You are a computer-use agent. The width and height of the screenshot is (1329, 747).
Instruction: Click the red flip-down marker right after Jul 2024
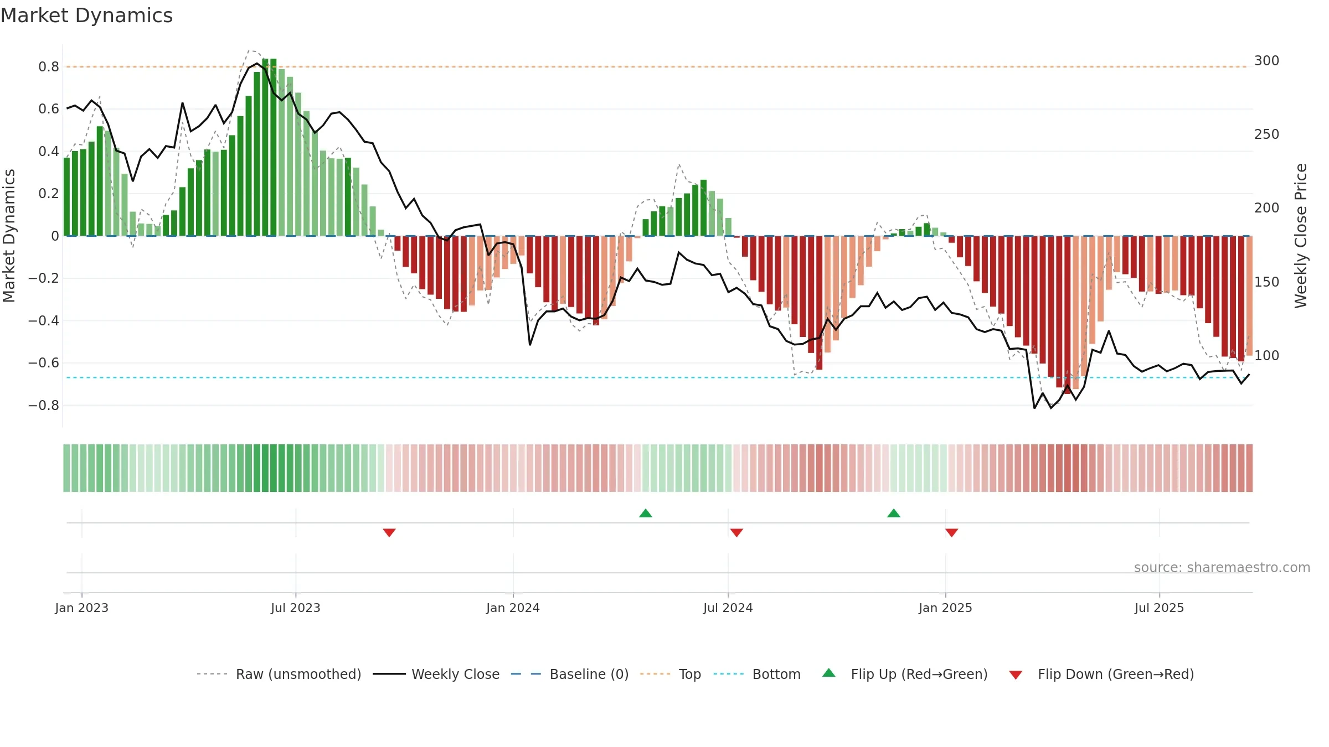point(736,532)
